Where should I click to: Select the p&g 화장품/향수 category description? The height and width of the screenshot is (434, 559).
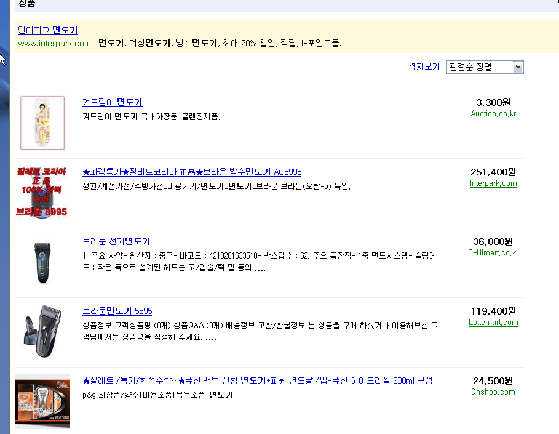point(159,395)
